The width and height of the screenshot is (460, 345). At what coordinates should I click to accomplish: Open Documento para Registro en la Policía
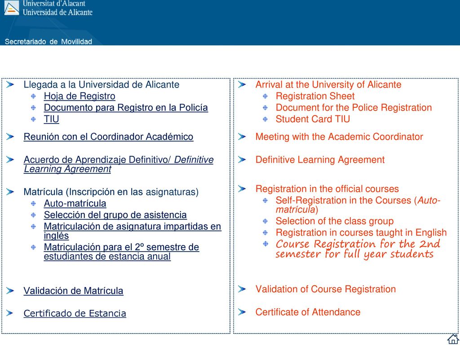(126, 108)
